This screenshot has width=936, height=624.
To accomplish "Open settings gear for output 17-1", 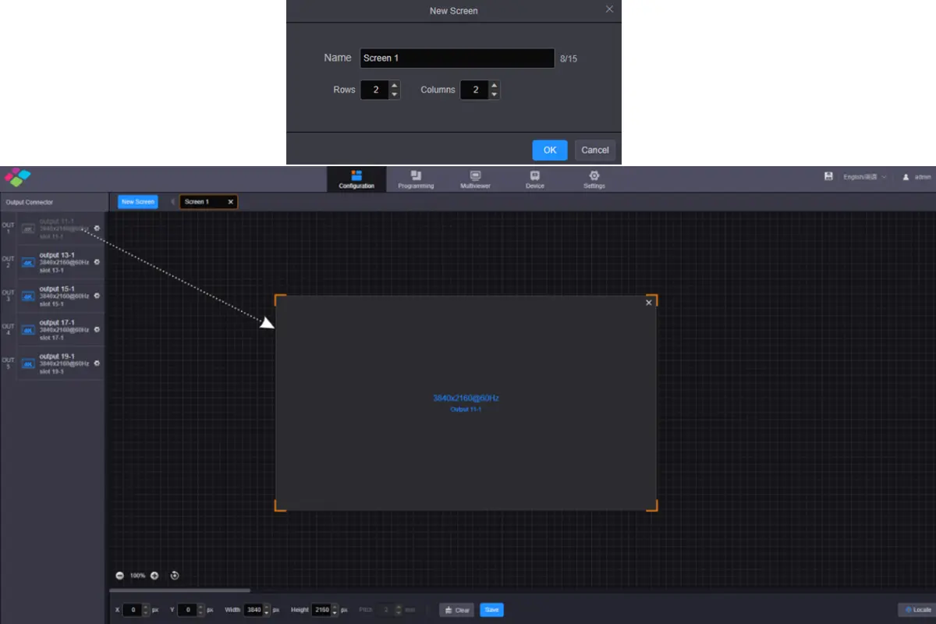I will 97,329.
